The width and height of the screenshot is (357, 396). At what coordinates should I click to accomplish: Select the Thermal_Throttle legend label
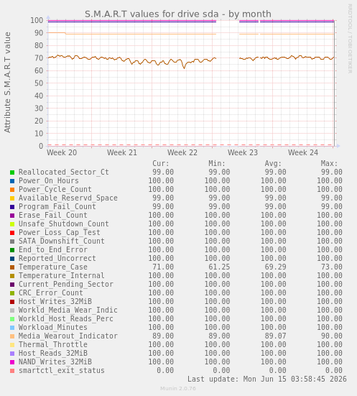coord(53,344)
